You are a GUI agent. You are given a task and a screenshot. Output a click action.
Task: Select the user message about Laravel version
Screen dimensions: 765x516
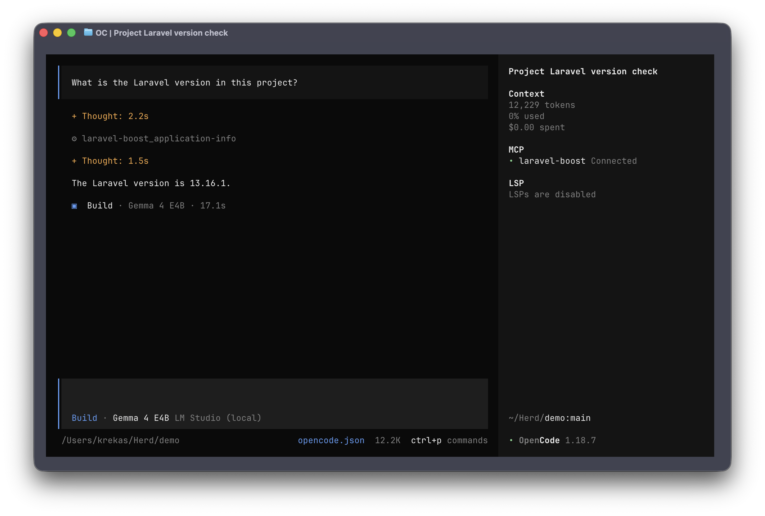click(274, 82)
